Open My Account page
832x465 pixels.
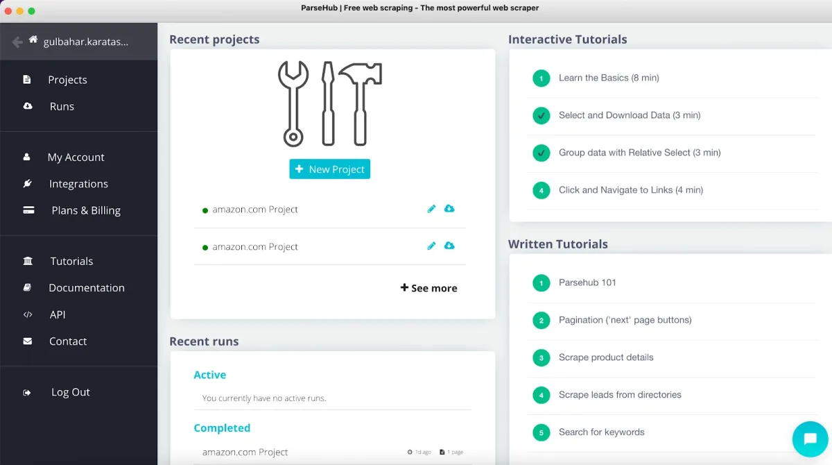click(76, 158)
